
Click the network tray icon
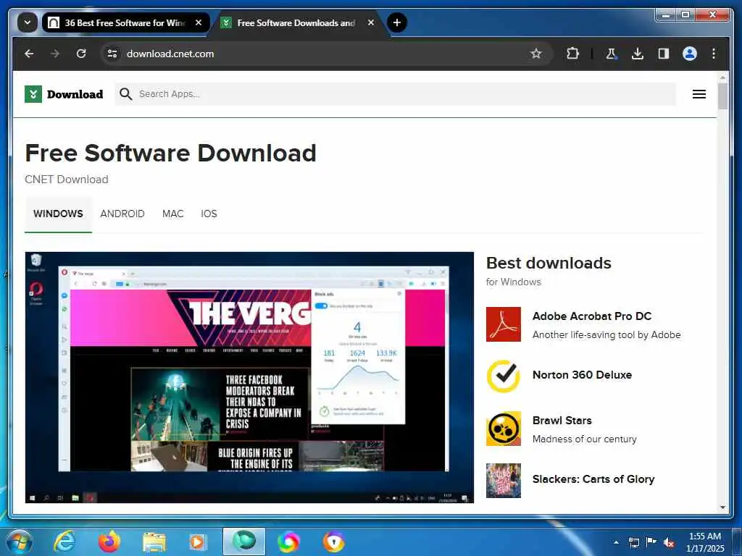(x=634, y=543)
